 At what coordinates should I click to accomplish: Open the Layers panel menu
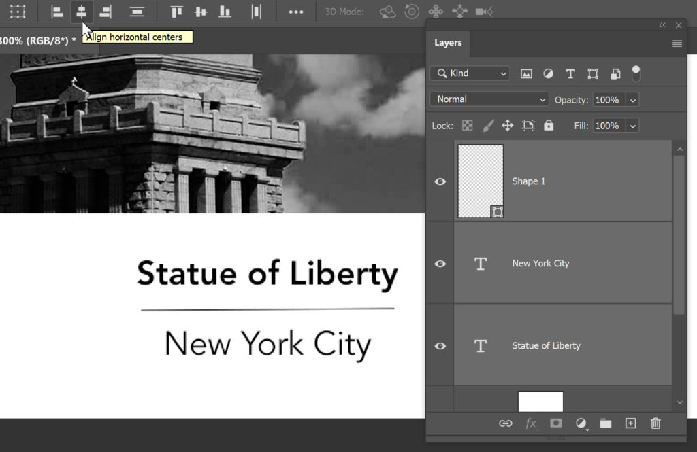677,44
